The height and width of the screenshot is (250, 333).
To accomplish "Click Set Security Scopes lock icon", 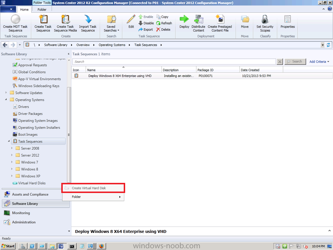I will pos(265,19).
